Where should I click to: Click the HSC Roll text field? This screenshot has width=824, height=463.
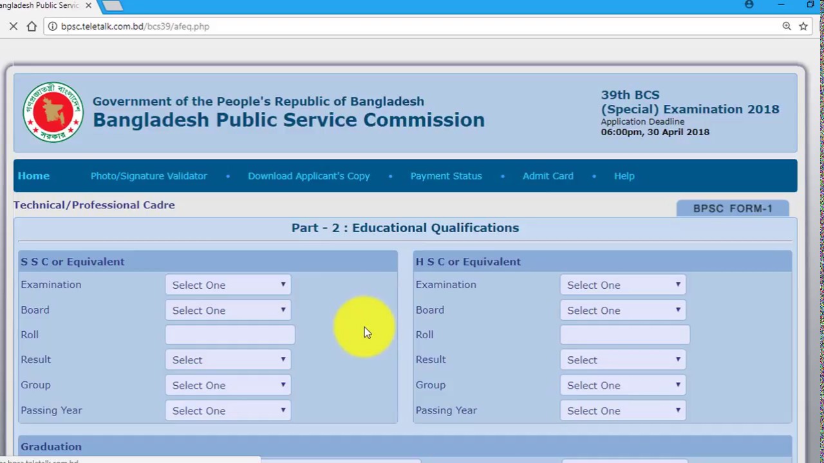click(x=624, y=335)
